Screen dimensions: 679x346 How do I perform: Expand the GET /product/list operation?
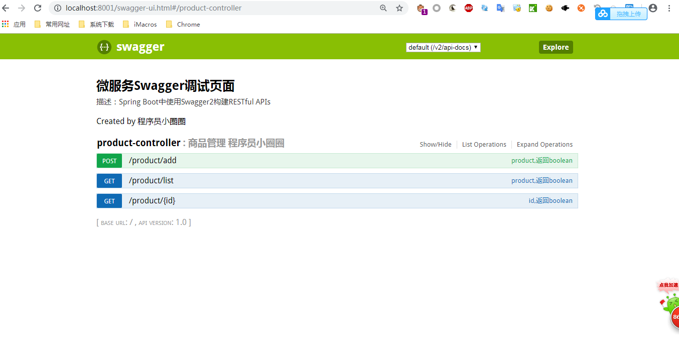click(337, 181)
